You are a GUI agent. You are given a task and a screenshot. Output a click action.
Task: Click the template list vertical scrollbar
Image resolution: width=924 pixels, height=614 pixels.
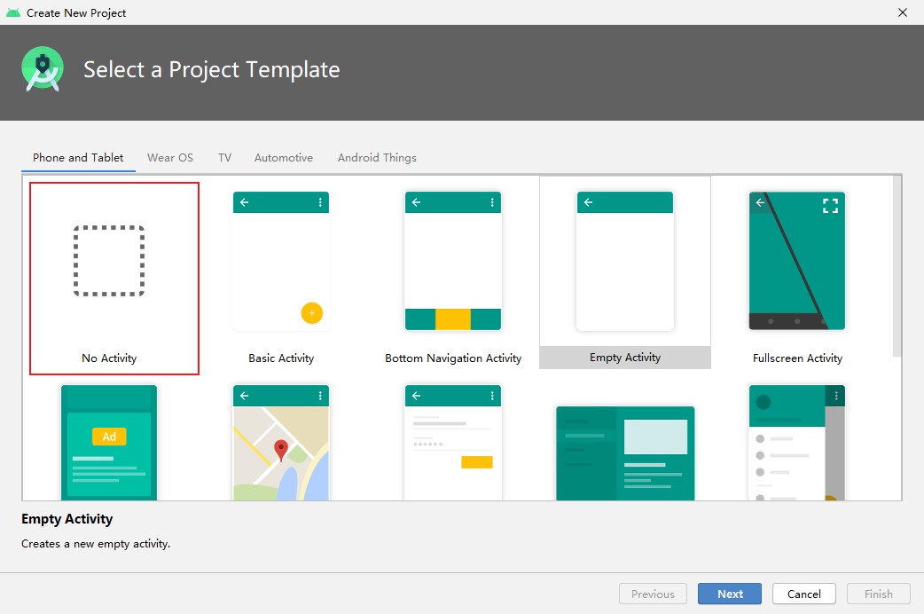click(897, 266)
